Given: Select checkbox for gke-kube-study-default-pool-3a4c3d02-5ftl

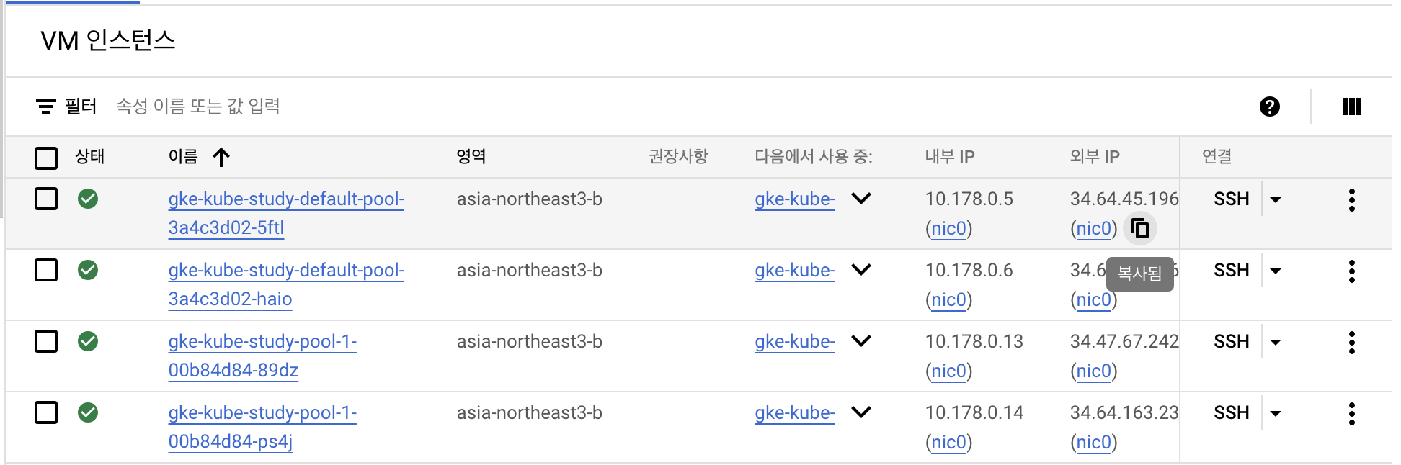Looking at the screenshot, I should click(46, 199).
